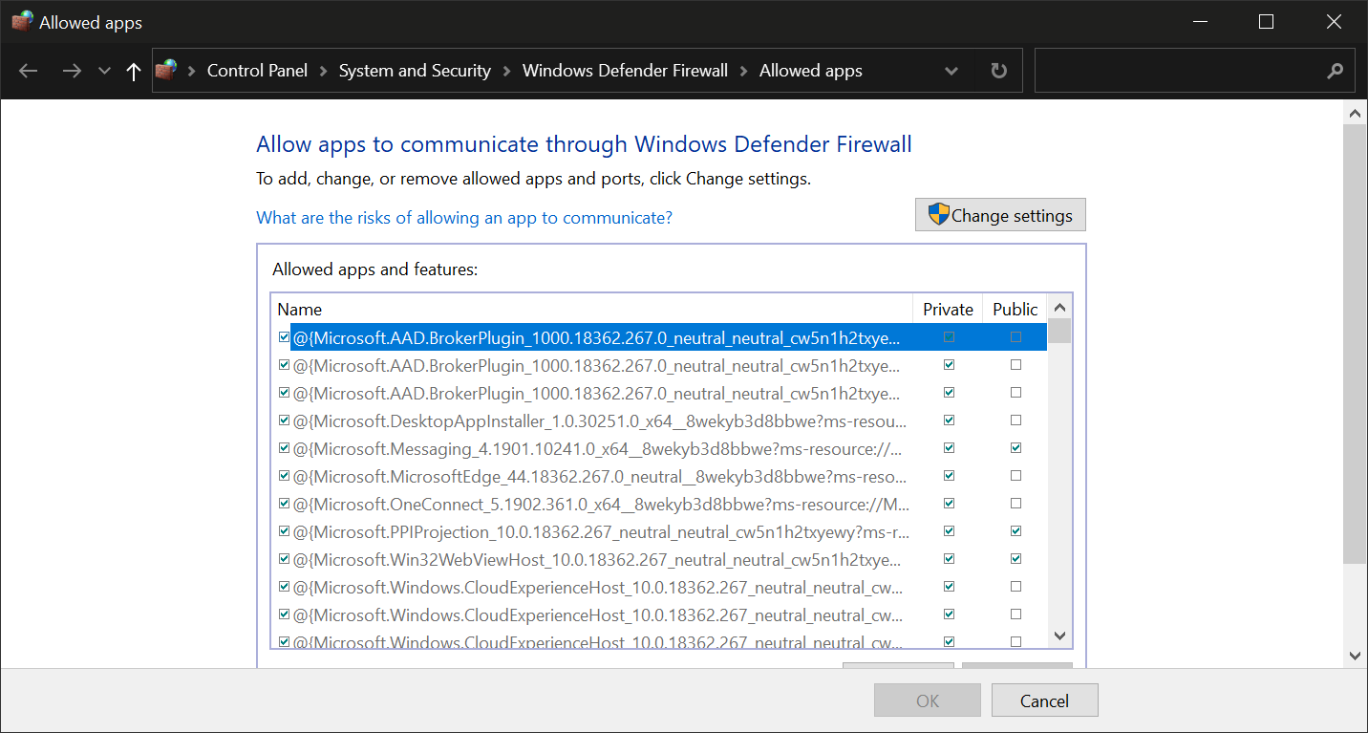This screenshot has width=1368, height=733.
Task: Click the search magnifier icon
Action: pyautogui.click(x=1336, y=71)
